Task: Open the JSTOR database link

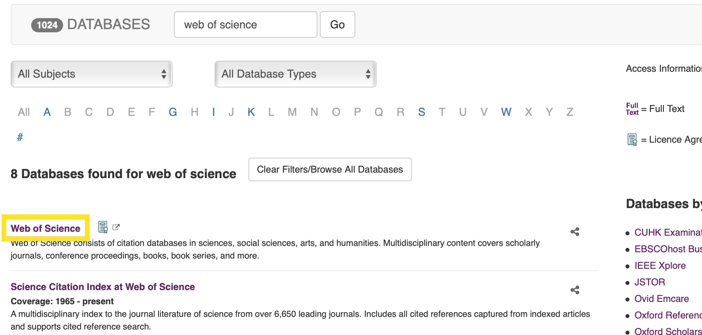Action: click(x=650, y=282)
